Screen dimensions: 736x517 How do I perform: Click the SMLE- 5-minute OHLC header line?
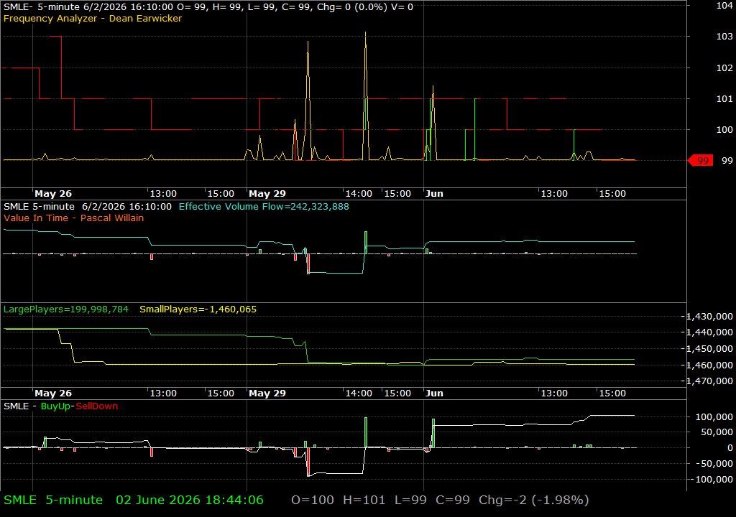tap(208, 7)
